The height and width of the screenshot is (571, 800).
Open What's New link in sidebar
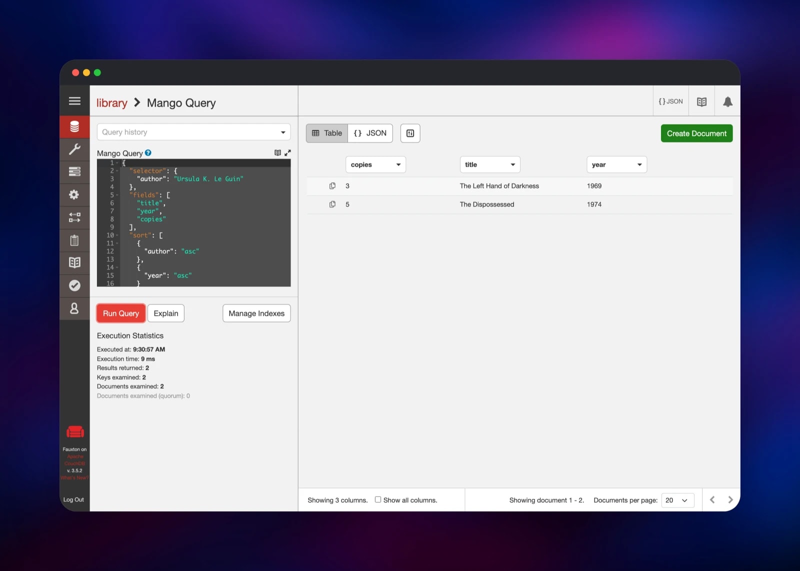point(74,478)
